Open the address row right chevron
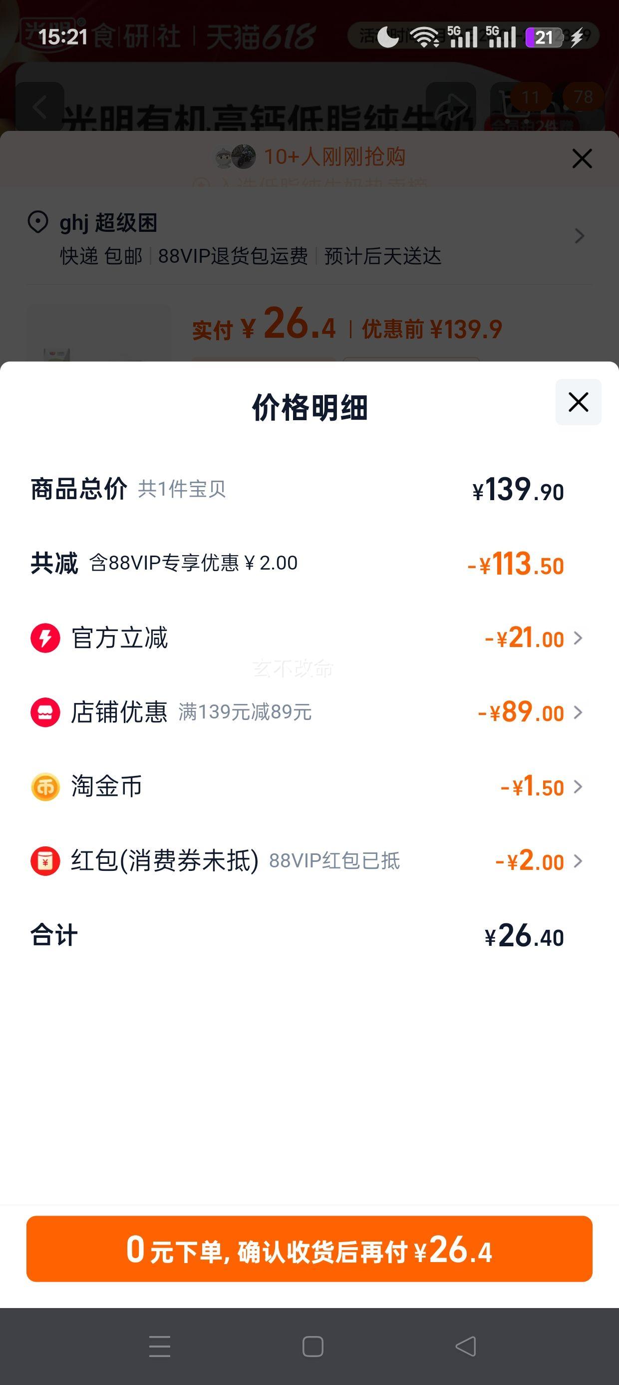Screen dimensions: 619x1385 579,236
